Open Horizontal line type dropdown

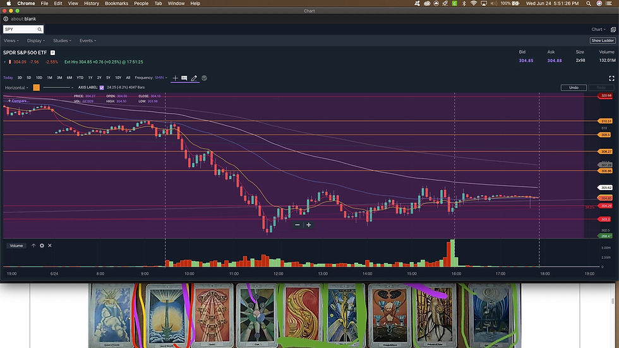16,88
